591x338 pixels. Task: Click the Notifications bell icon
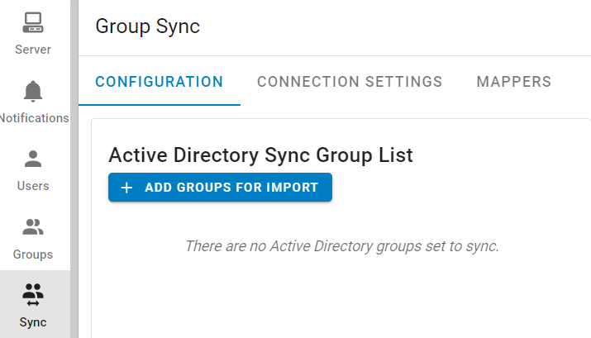point(33,90)
